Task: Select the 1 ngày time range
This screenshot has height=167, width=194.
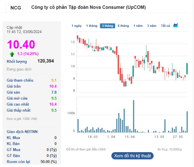Action: (76, 26)
